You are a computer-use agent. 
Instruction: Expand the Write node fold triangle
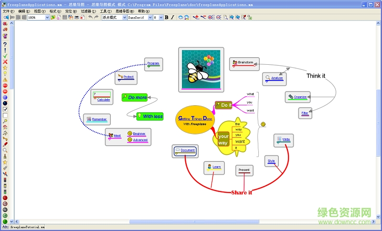point(278,143)
